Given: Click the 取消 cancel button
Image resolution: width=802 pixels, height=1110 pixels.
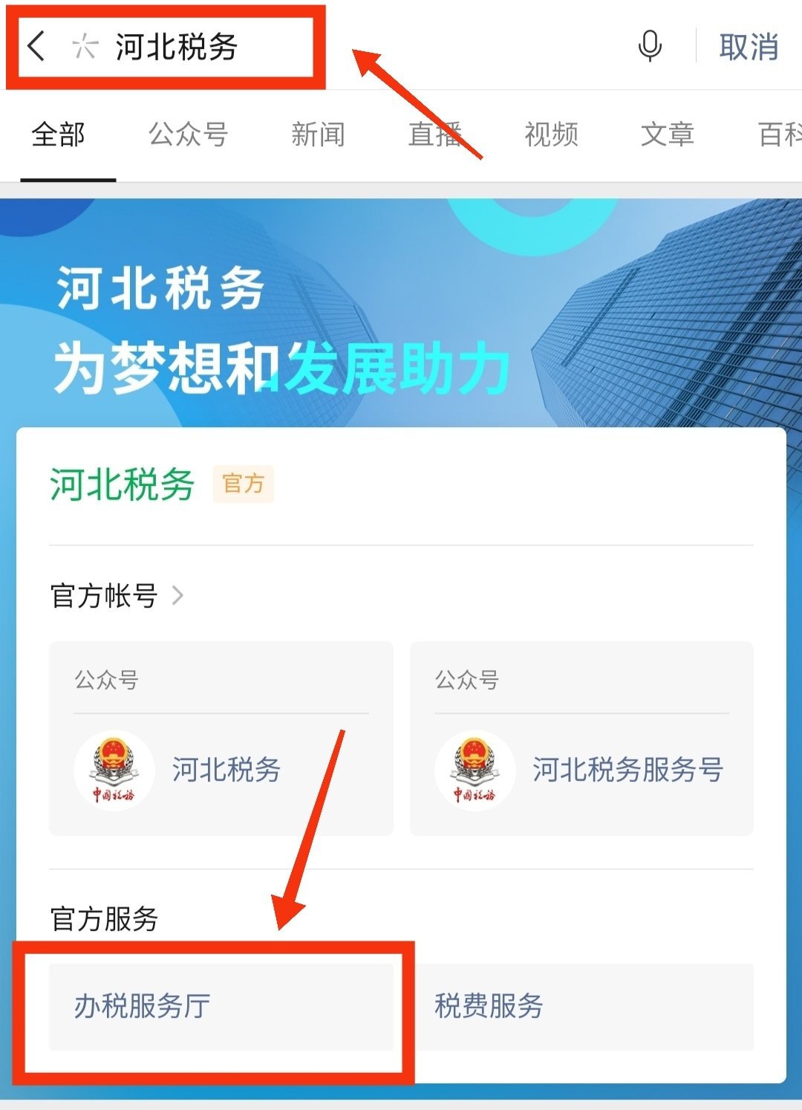Looking at the screenshot, I should (749, 47).
